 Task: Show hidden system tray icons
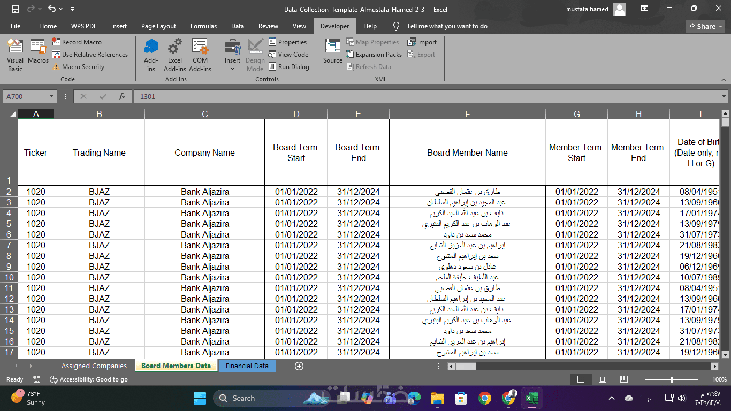tap(612, 398)
